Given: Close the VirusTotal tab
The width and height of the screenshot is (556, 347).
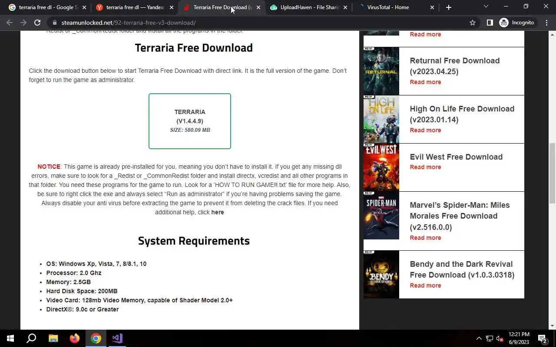Looking at the screenshot, I should coord(432,7).
